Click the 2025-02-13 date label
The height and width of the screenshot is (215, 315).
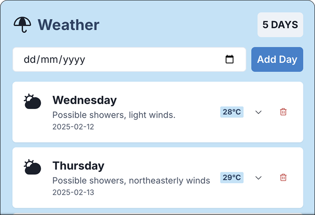pos(73,192)
